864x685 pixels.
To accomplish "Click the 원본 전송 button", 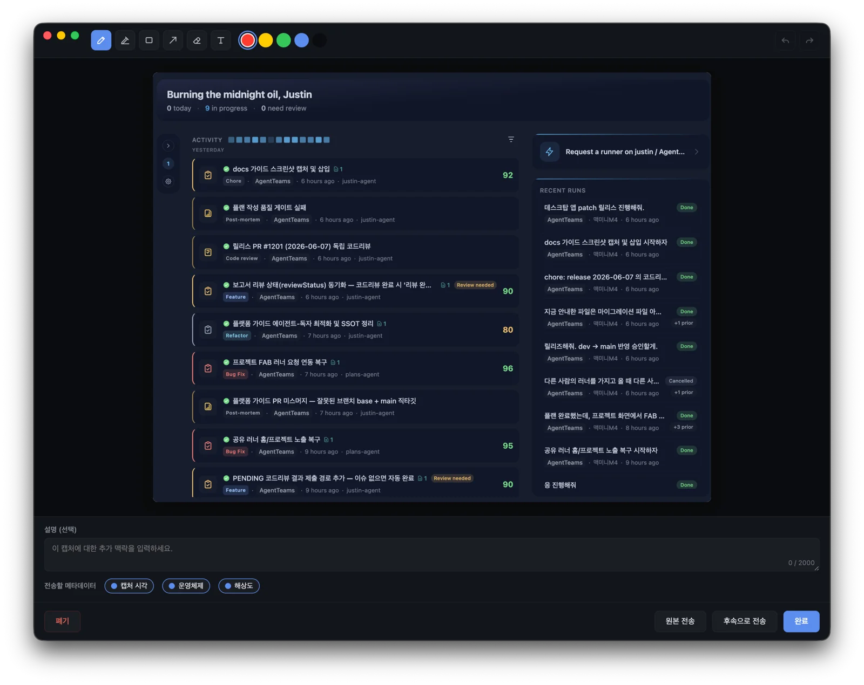I will coord(680,621).
